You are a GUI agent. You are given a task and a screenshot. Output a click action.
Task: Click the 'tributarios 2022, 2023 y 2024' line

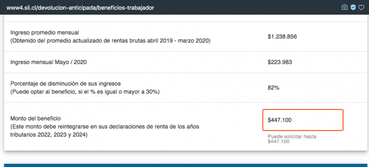(x=49, y=135)
